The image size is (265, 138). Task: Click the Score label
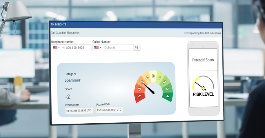pyautogui.click(x=69, y=89)
